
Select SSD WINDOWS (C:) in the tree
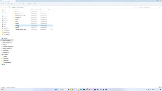[7, 40]
